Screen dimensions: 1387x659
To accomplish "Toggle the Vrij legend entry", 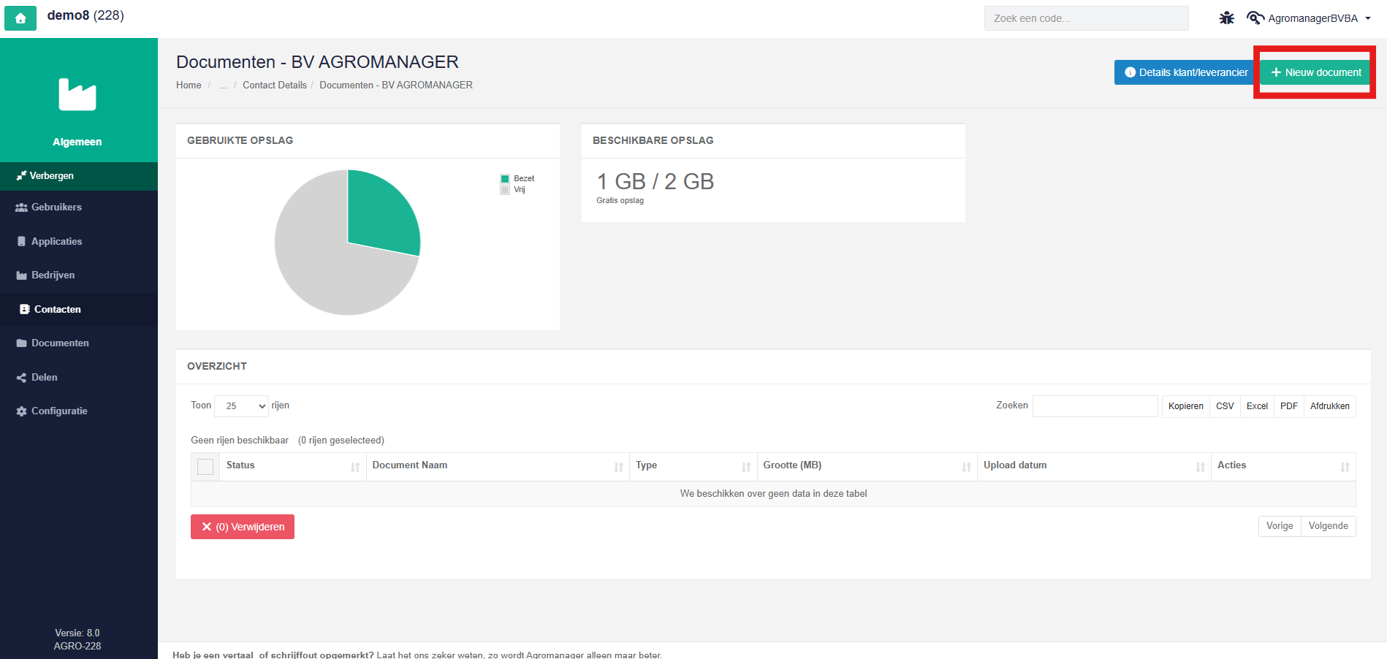I will pyautogui.click(x=513, y=189).
